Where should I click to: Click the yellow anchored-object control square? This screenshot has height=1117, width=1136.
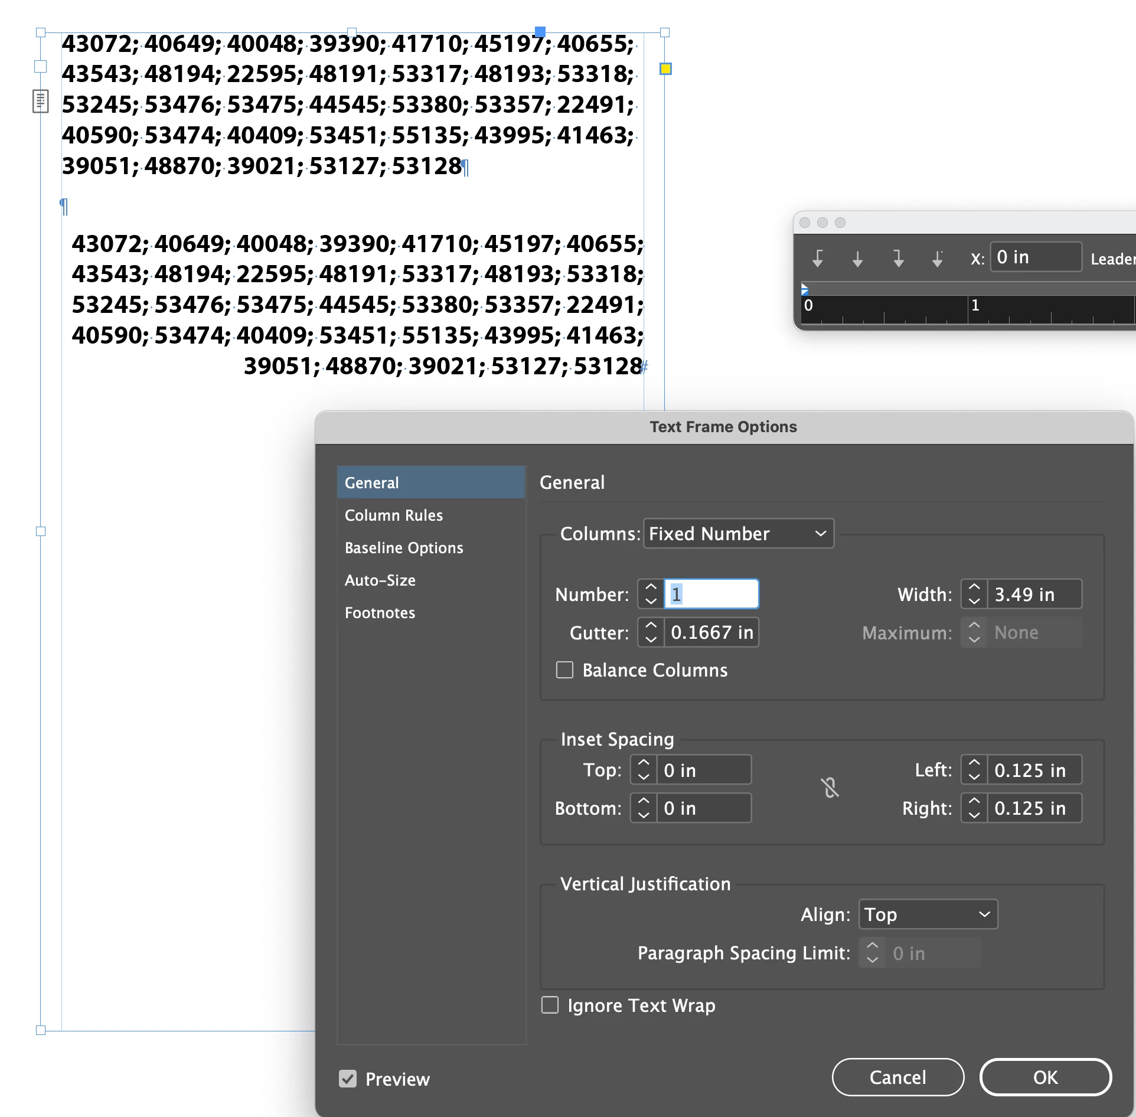(x=665, y=69)
